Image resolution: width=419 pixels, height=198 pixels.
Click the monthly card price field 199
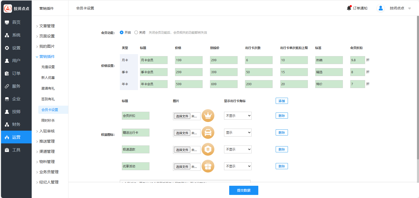[189, 60]
